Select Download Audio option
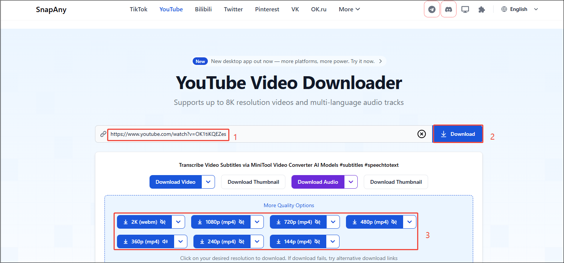This screenshot has height=263, width=564. [x=318, y=181]
